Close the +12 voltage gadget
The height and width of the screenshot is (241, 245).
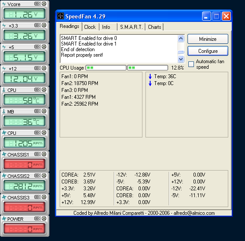44,68
